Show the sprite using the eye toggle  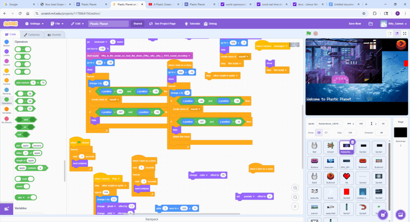click(x=319, y=132)
